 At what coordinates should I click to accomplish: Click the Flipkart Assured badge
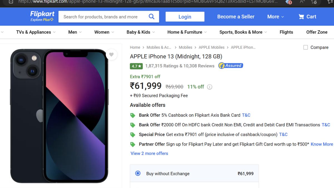click(230, 66)
